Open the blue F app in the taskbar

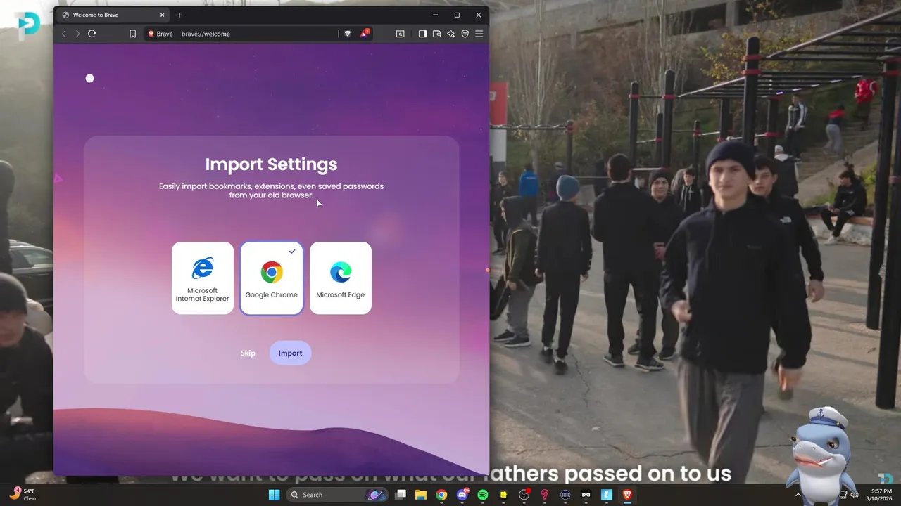tap(607, 495)
